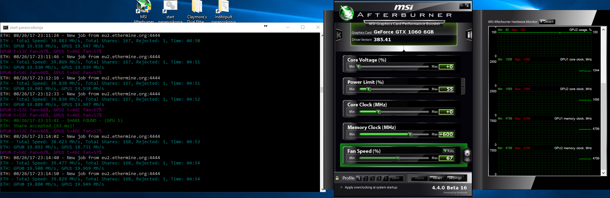Viewport: 610px width, 198px height.
Task: Click the Memory Clock slider handle
Action: (411, 134)
